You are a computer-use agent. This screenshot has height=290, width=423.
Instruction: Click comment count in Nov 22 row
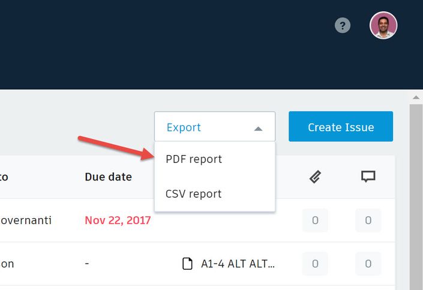(x=368, y=220)
